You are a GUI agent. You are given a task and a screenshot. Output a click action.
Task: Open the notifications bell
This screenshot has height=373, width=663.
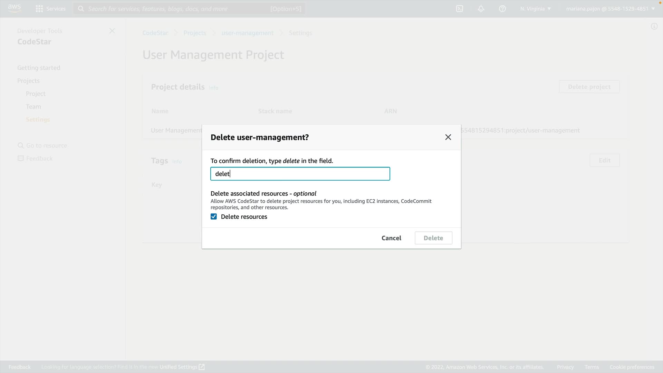[481, 9]
